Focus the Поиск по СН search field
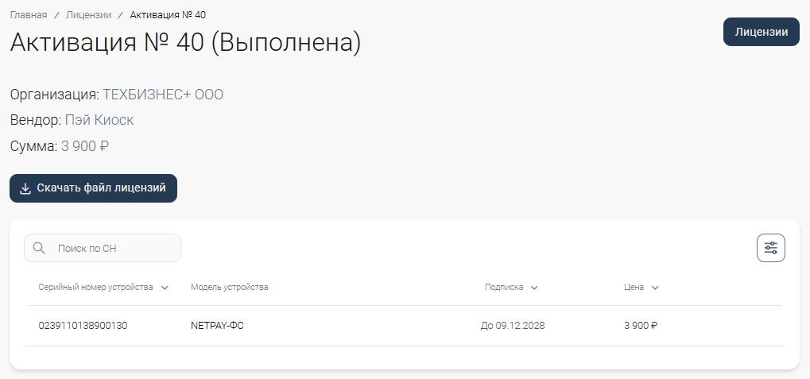The height and width of the screenshot is (379, 810). point(111,248)
